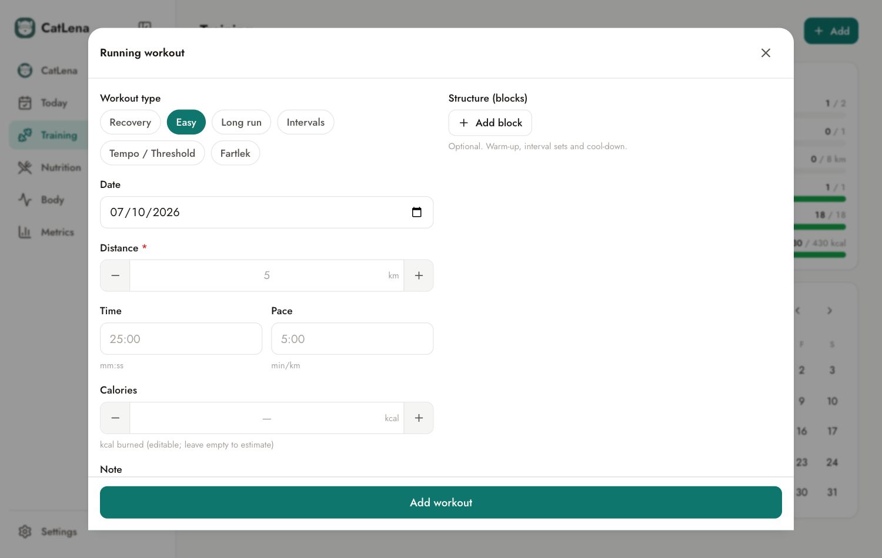Select day 17 in the calendar
Image resolution: width=882 pixels, height=558 pixels.
coord(832,431)
